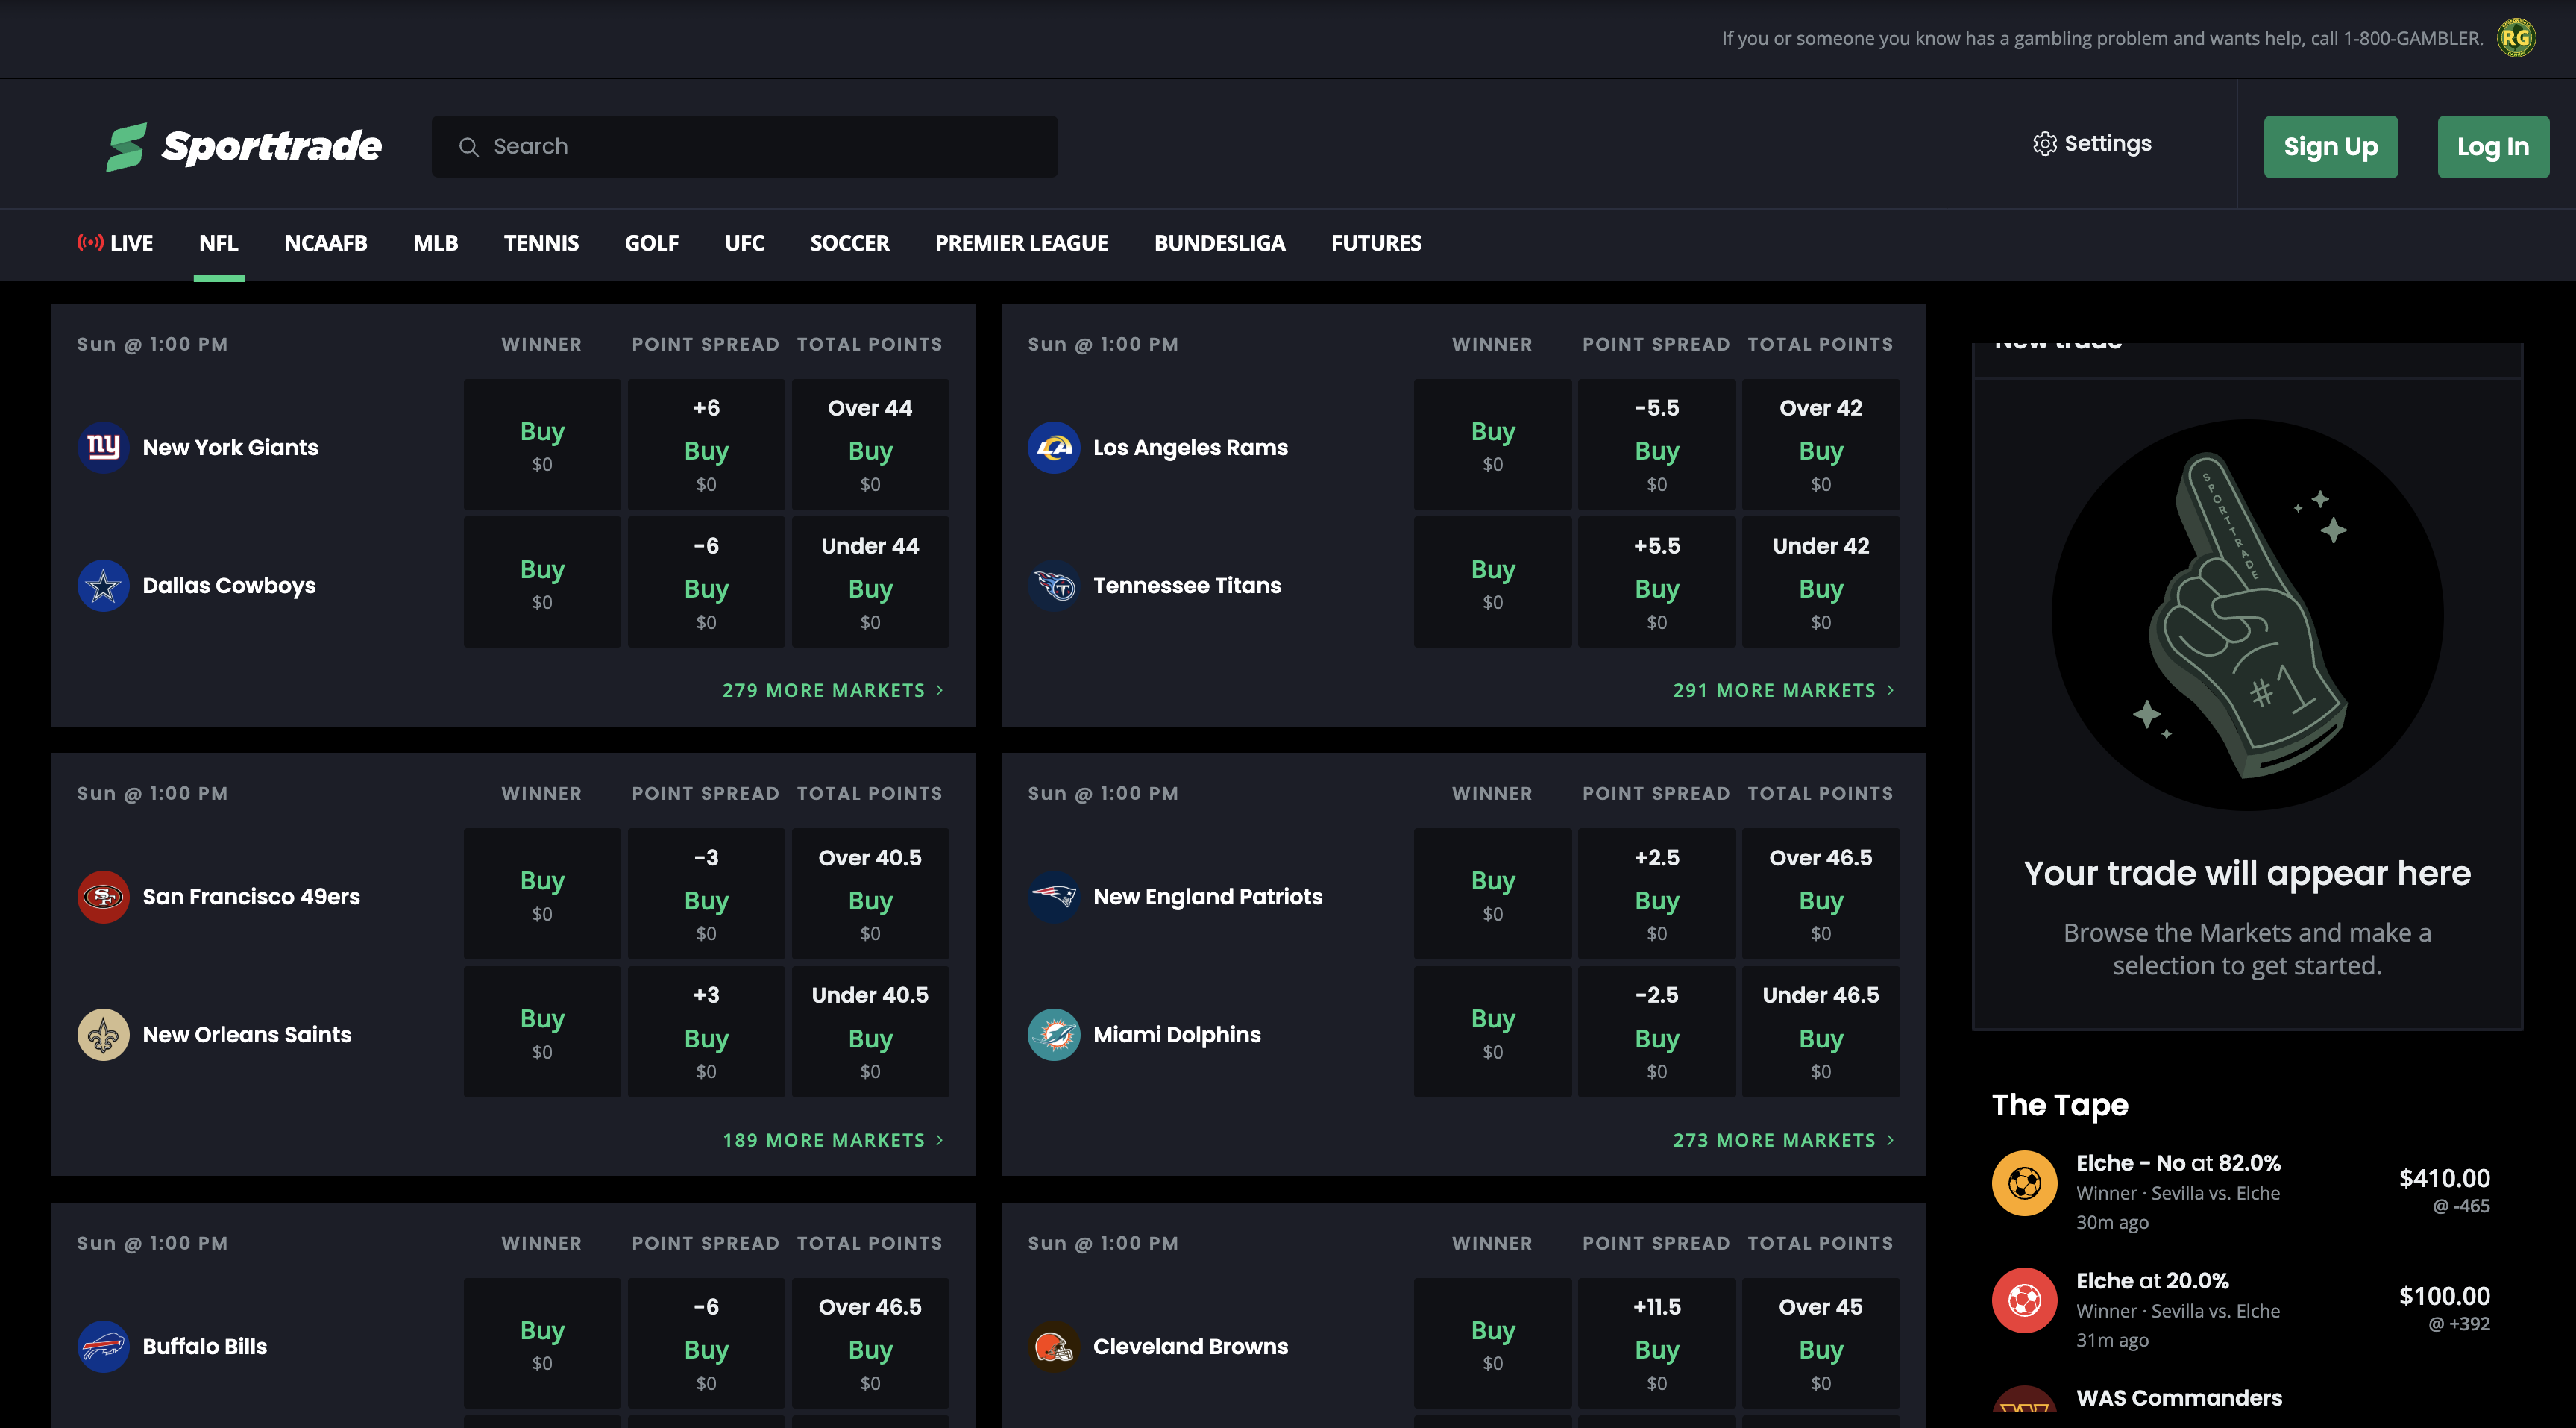The height and width of the screenshot is (1428, 2576).
Task: Focus the Search input field
Action: pyautogui.click(x=744, y=147)
